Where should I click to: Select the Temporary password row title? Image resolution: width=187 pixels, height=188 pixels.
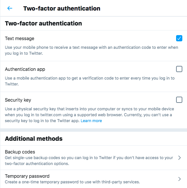(x=27, y=176)
